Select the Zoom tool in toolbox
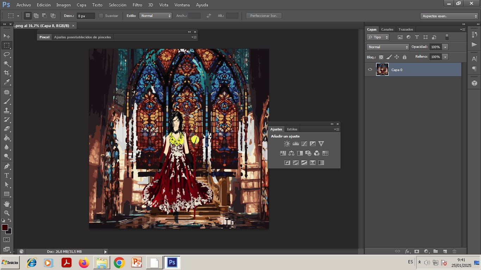Viewport: 481px width, 270px height. (7, 213)
